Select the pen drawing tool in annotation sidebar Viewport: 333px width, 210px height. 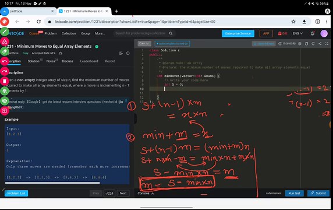[x=5, y=32]
